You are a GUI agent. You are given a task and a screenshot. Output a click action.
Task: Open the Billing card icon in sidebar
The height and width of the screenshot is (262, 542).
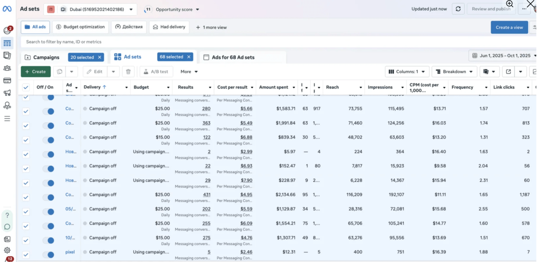(x=7, y=80)
